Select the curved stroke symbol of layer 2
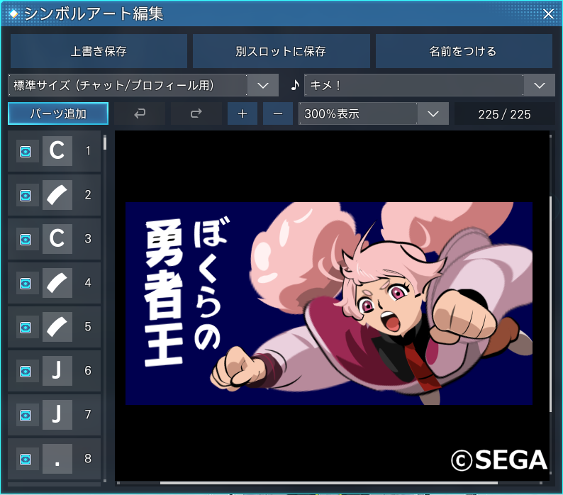The width and height of the screenshot is (563, 495). coord(57,195)
